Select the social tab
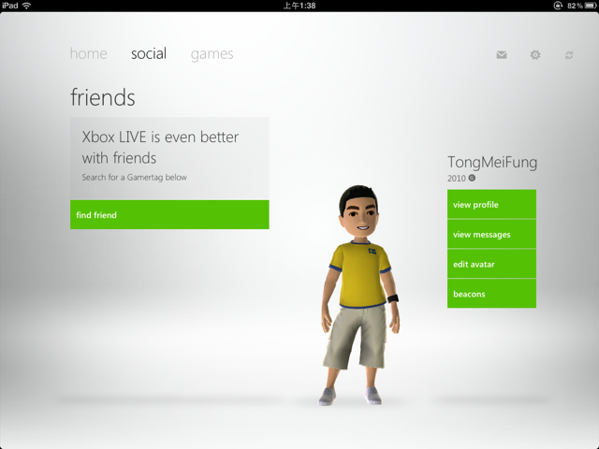Image resolution: width=599 pixels, height=449 pixels. click(x=149, y=53)
